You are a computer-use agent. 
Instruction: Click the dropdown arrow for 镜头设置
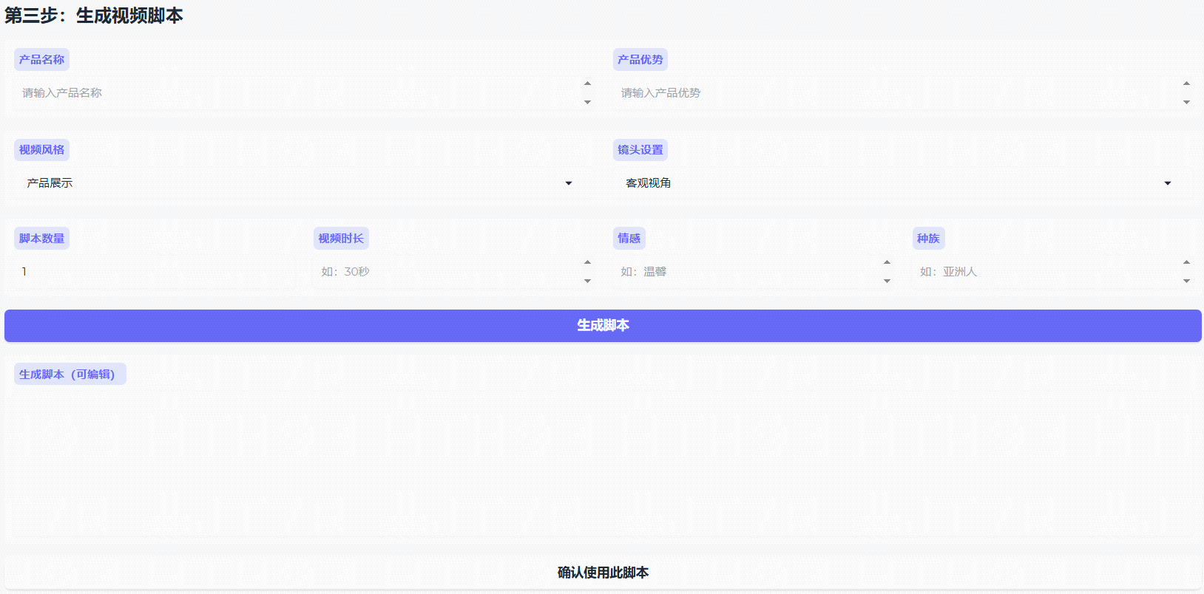pos(1168,183)
